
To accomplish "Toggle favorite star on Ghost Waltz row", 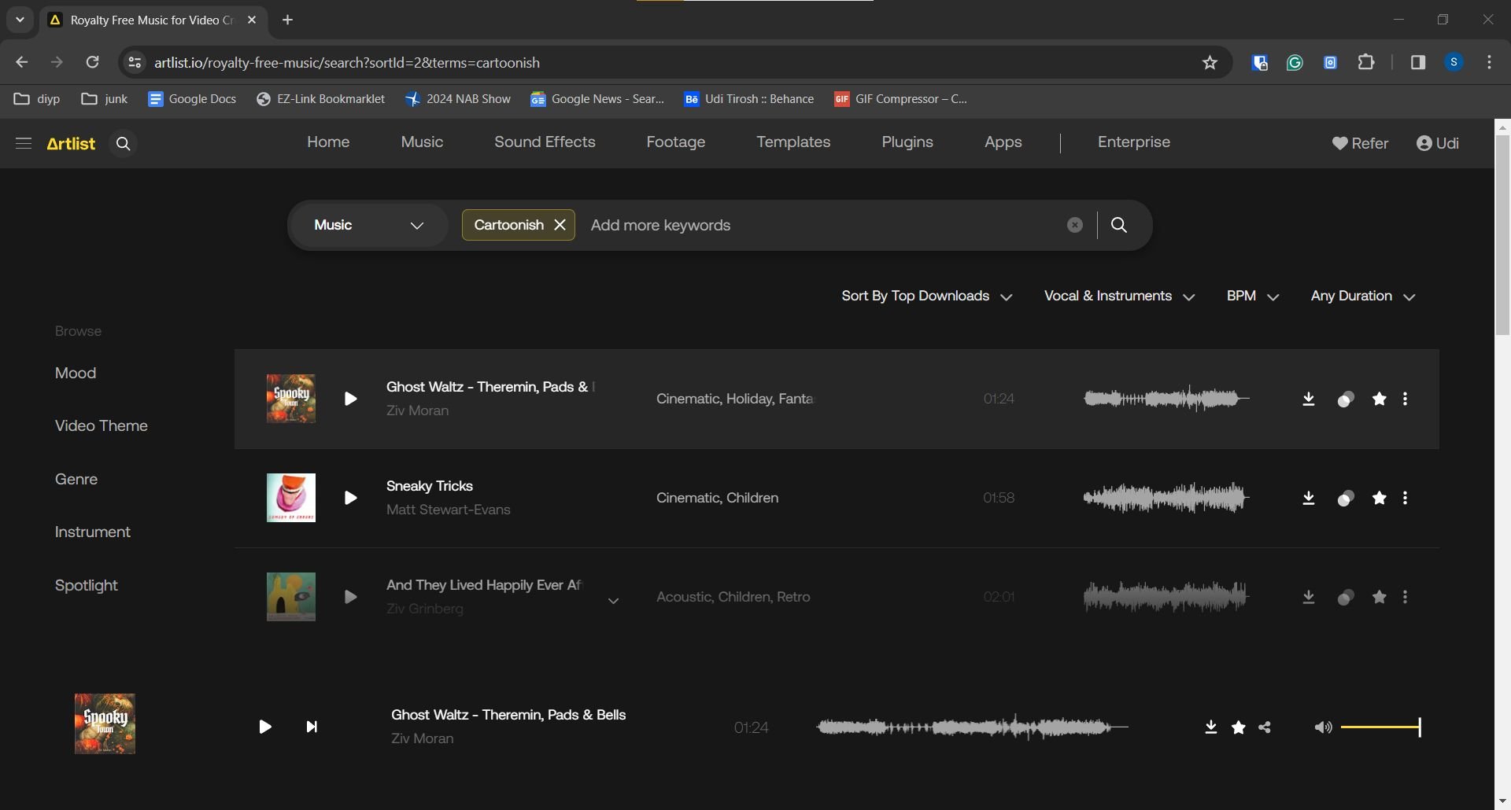I will coord(1380,399).
